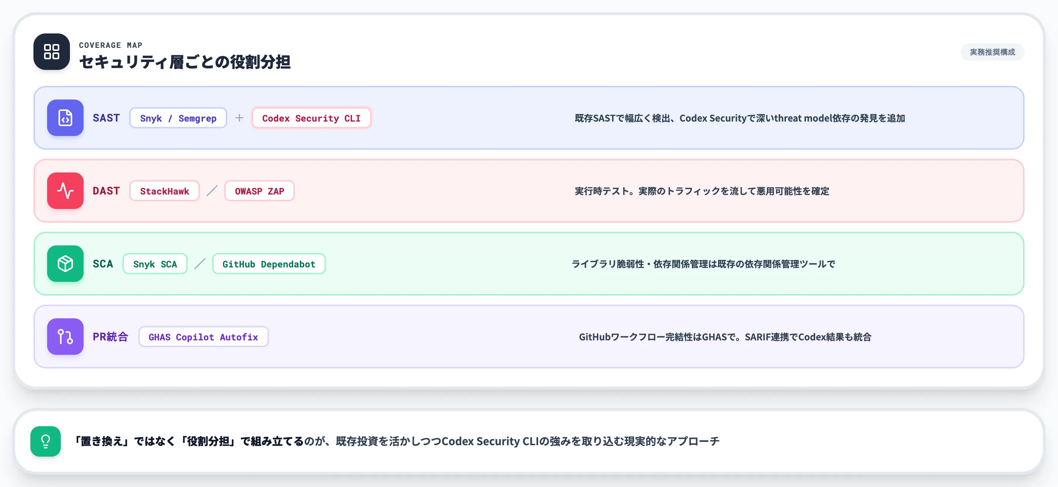This screenshot has height=487, width=1058.
Task: Click the PR統合 layer label
Action: (111, 337)
